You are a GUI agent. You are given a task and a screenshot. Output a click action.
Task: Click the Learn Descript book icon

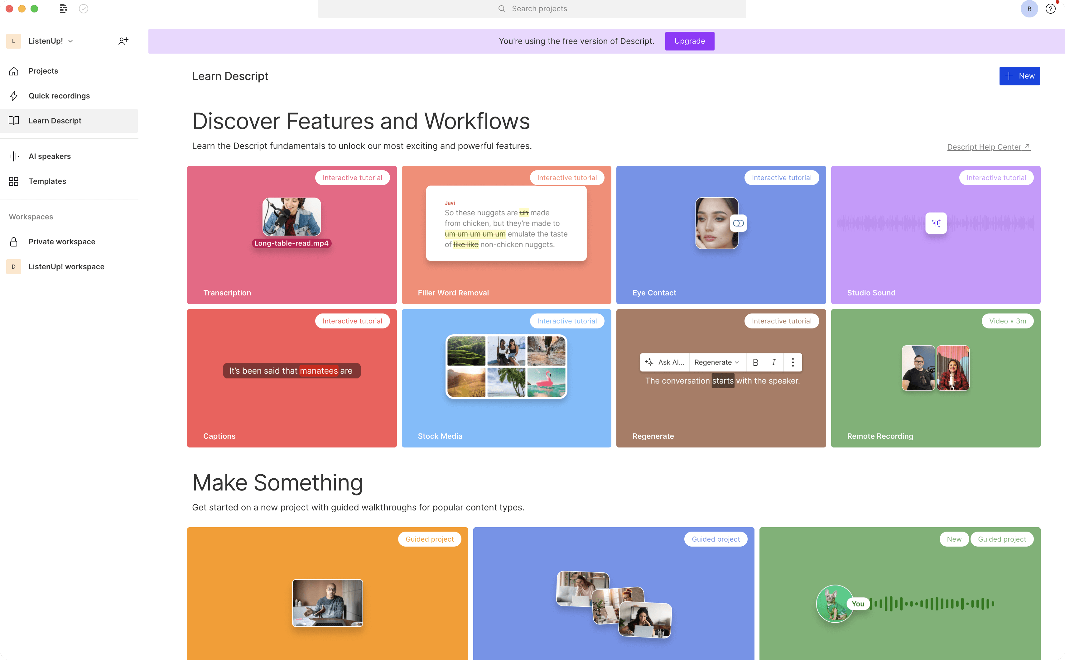[14, 121]
